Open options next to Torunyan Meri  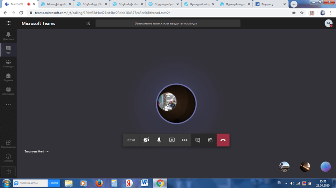tap(48, 151)
